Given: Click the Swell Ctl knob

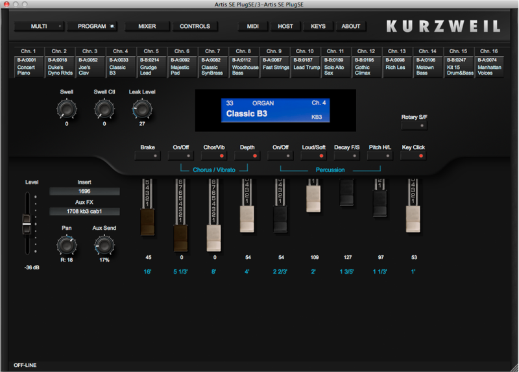Looking at the screenshot, I should pyautogui.click(x=104, y=109).
